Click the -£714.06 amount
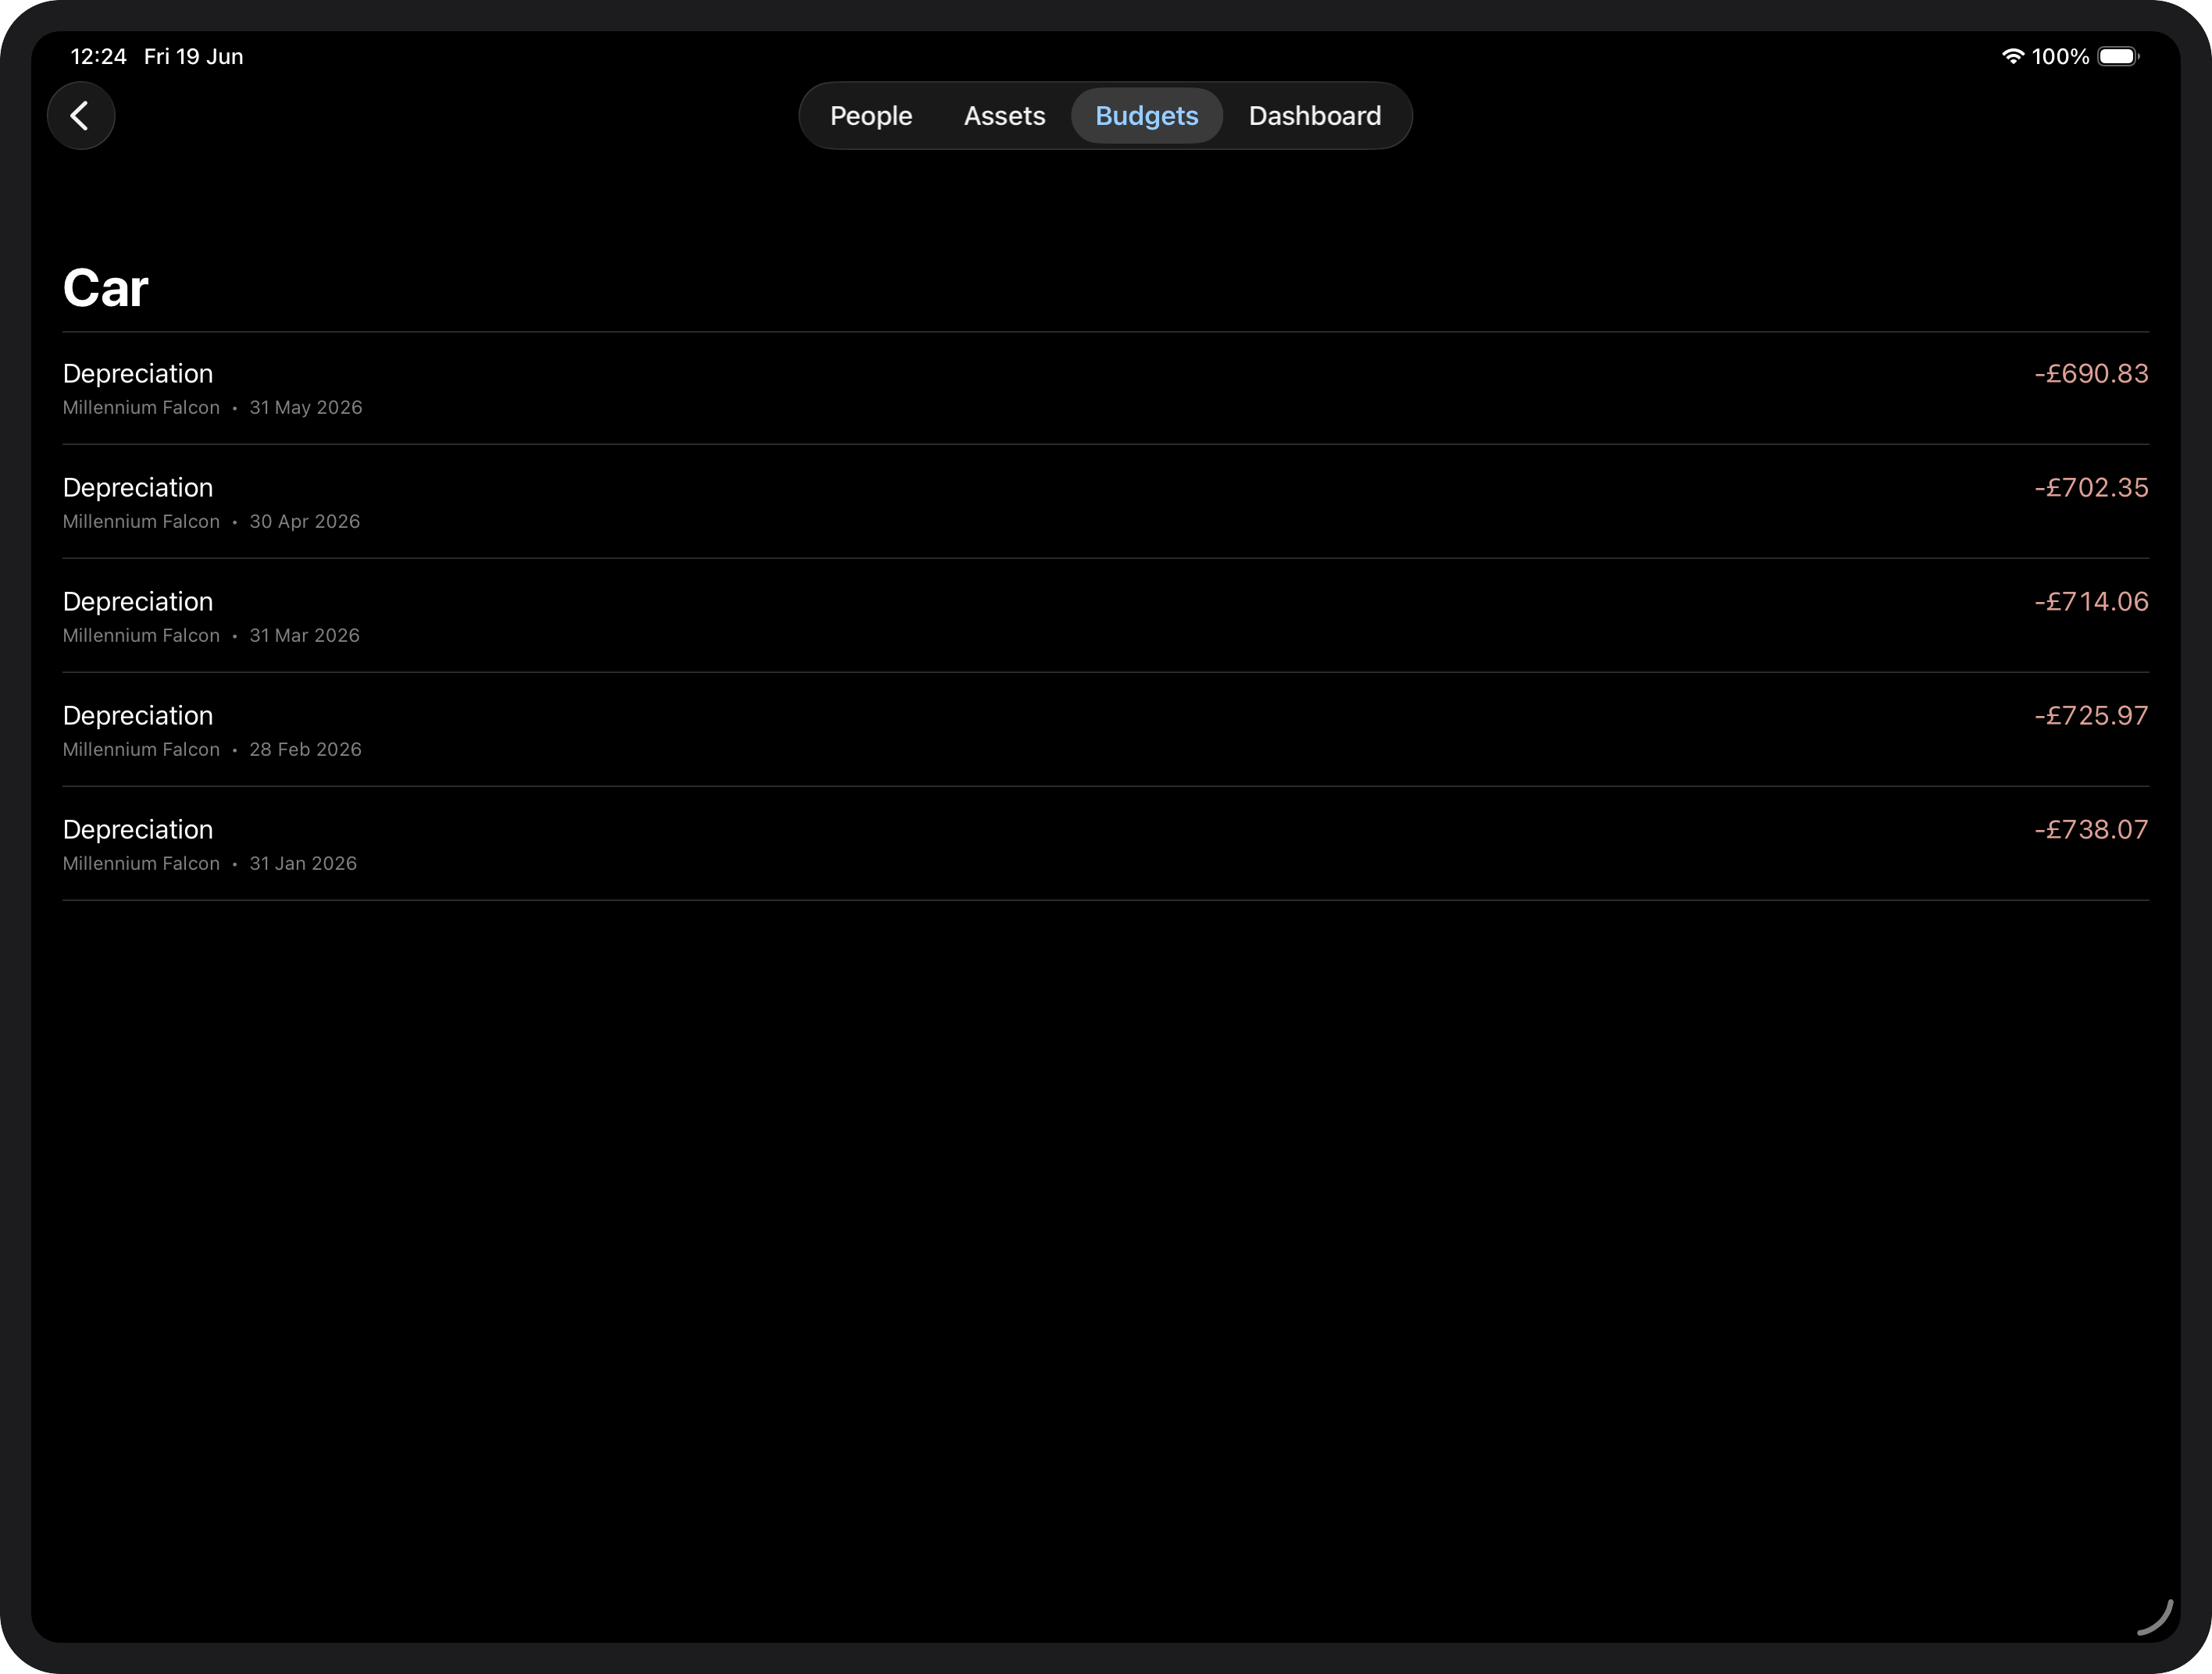The width and height of the screenshot is (2212, 1674). (2091, 602)
